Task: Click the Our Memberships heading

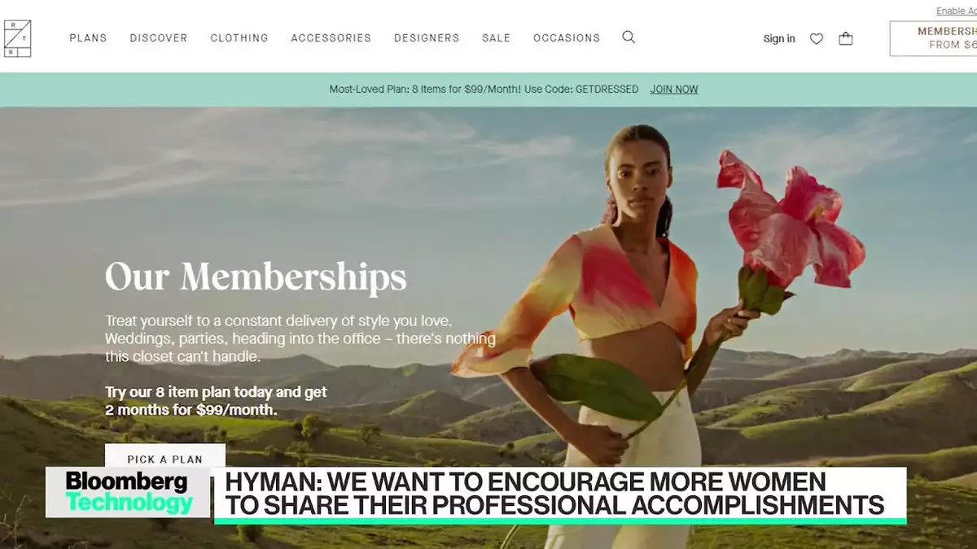Action: point(256,276)
